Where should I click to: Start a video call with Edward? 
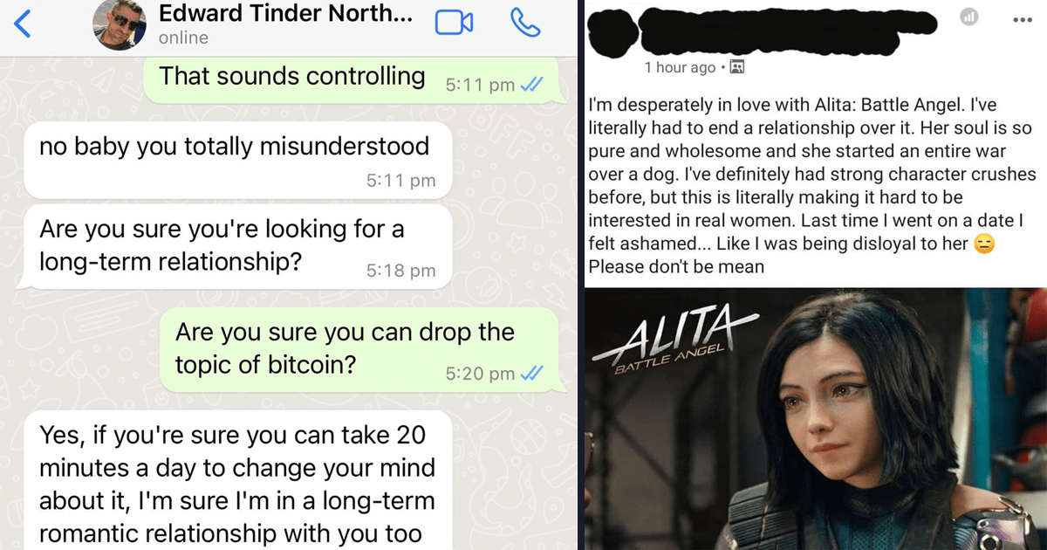(454, 24)
